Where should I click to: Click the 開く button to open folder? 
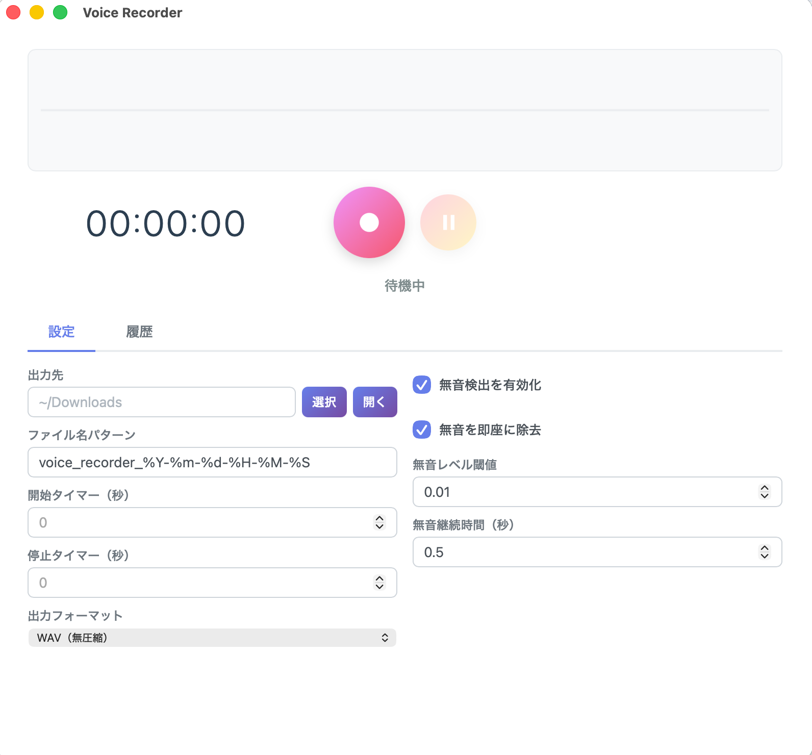[x=375, y=402]
